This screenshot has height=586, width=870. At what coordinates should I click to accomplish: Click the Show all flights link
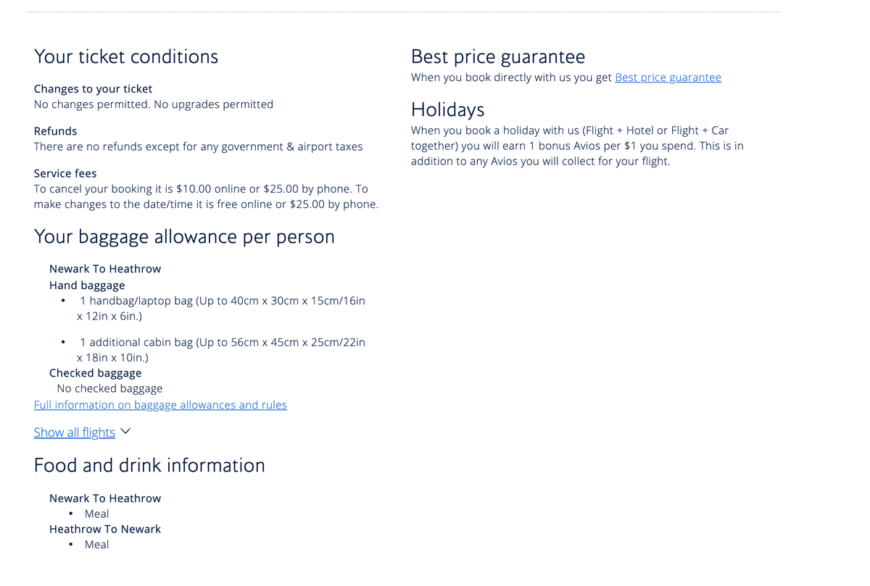click(x=75, y=432)
